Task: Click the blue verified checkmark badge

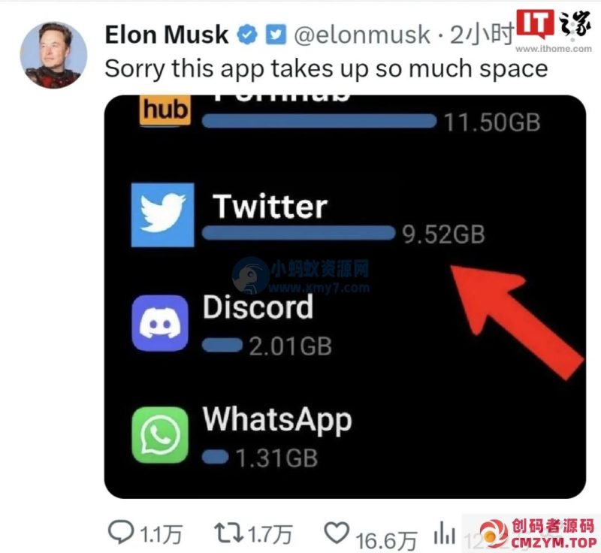Action: pos(247,35)
